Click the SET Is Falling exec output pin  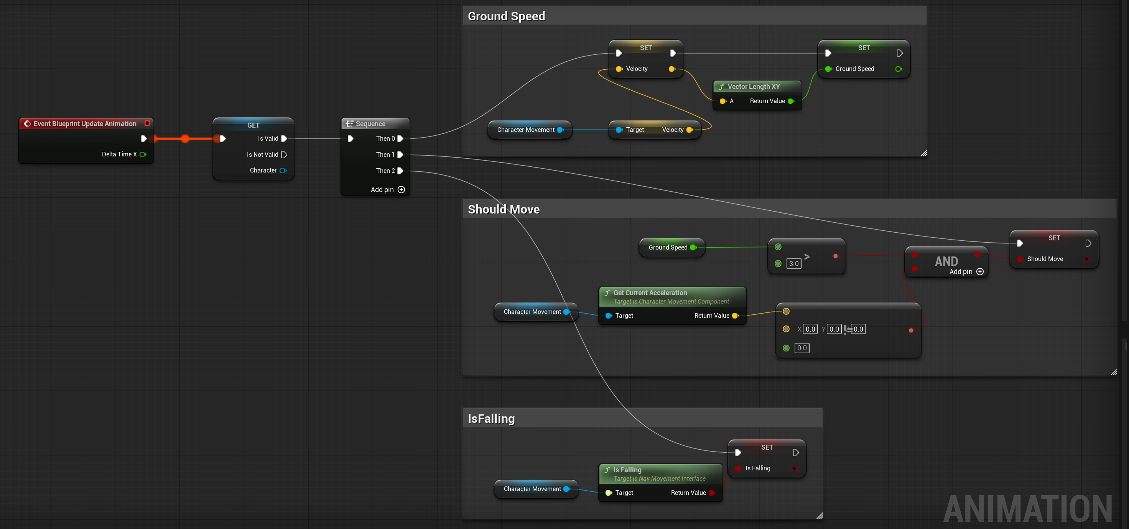click(x=795, y=453)
